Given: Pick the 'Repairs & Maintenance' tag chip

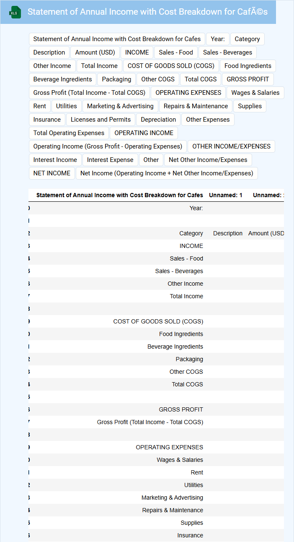Looking at the screenshot, I should [x=196, y=106].
